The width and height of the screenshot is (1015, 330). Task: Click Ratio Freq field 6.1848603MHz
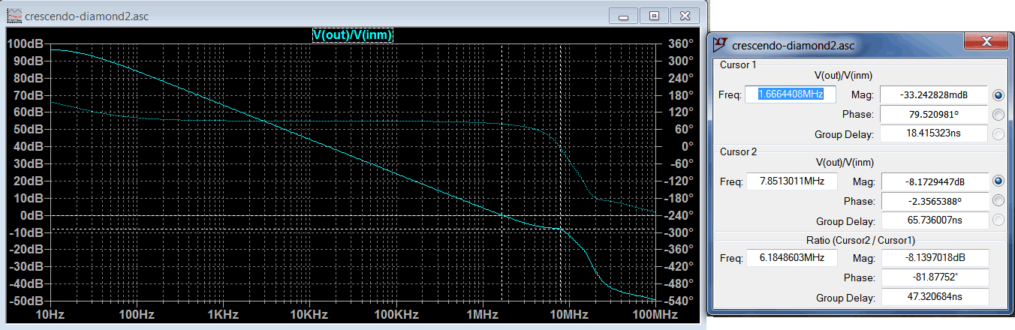[792, 258]
